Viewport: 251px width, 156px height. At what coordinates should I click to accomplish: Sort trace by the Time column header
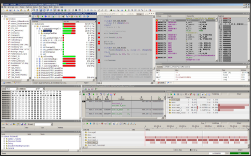pos(141,98)
